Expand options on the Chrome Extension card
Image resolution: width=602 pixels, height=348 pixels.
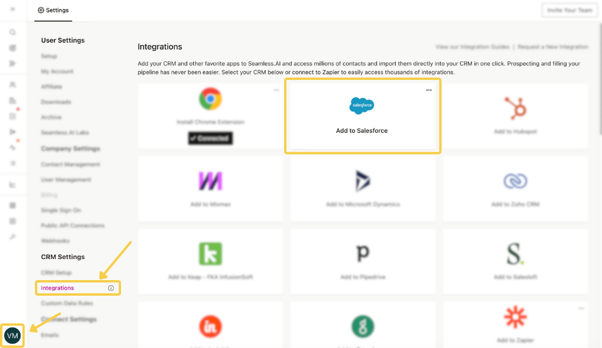(x=276, y=88)
